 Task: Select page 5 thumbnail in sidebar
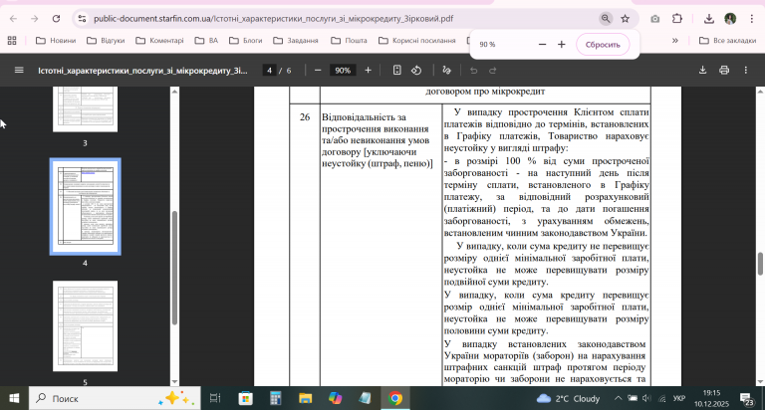point(85,326)
